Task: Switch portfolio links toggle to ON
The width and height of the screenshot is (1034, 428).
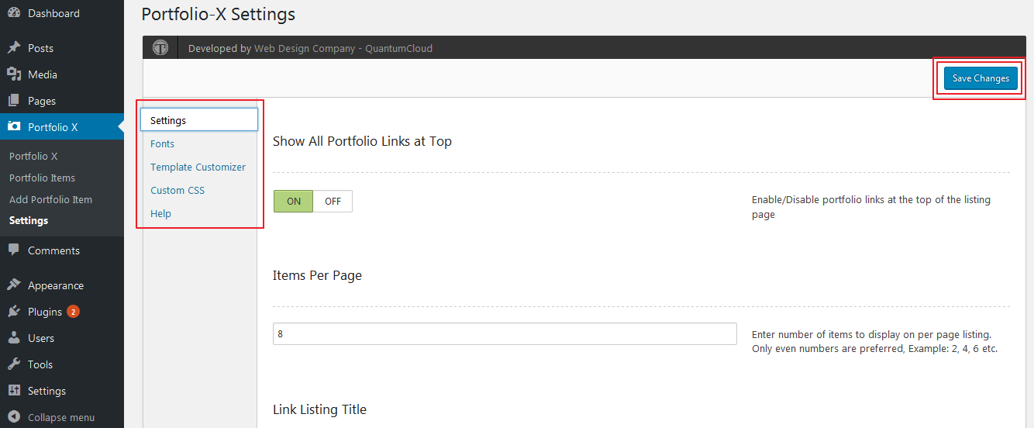Action: click(294, 201)
